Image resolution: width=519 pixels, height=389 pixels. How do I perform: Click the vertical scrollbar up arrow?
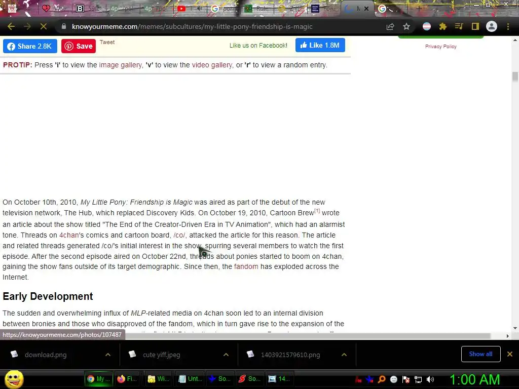coord(515,40)
